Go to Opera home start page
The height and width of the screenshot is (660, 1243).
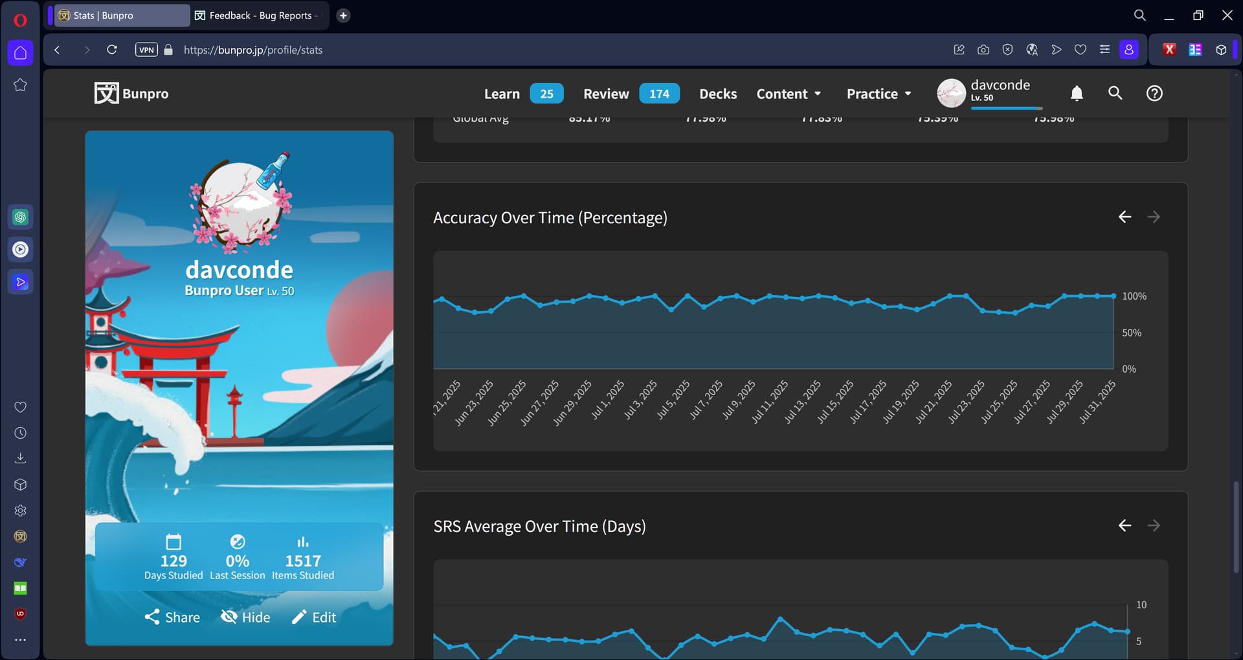point(20,53)
